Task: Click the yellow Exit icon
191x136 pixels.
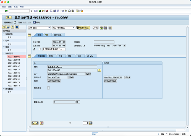Action: click(x=43, y=11)
